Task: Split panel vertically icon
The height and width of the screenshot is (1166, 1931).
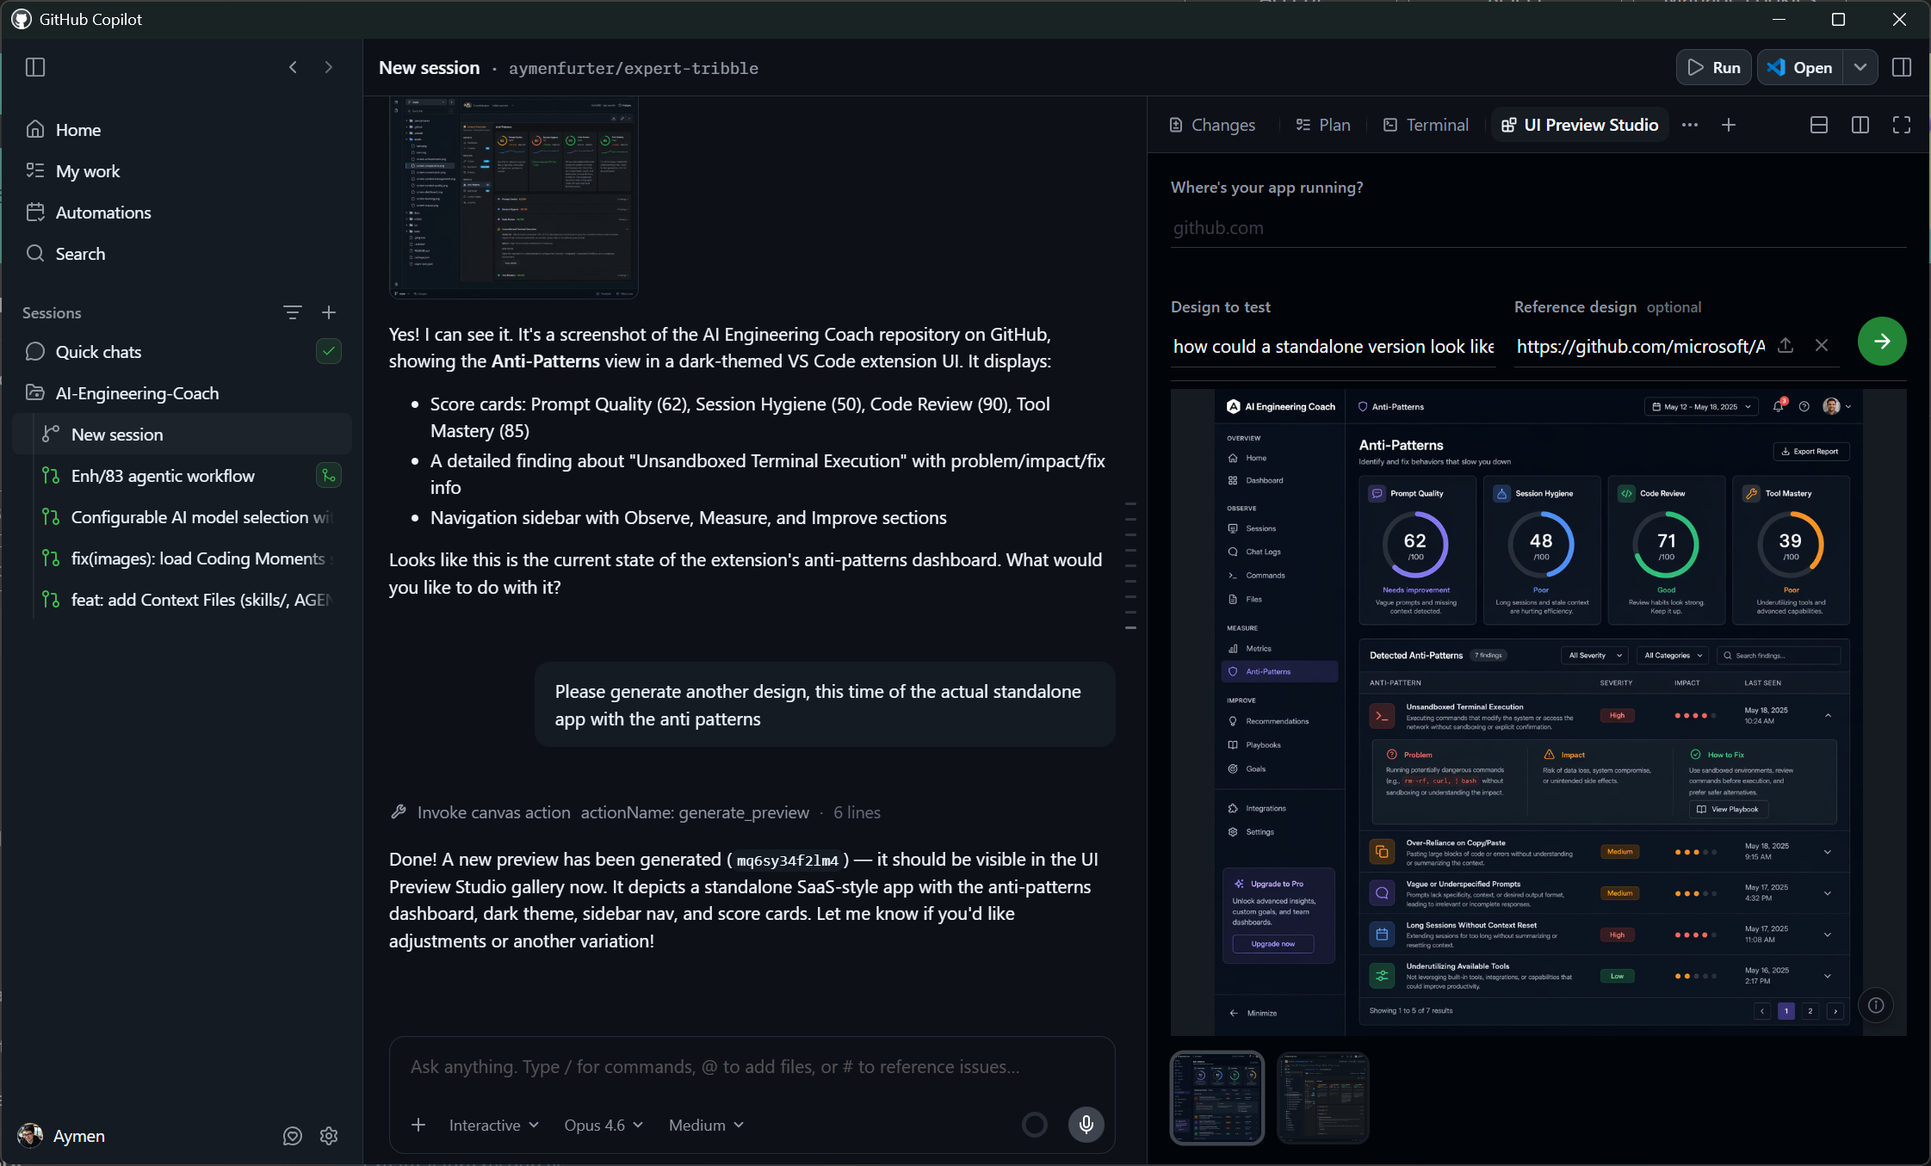Action: tap(1860, 125)
